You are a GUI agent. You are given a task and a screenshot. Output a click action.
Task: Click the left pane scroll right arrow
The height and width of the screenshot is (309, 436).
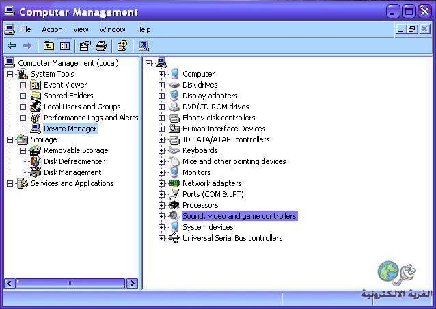point(133,284)
